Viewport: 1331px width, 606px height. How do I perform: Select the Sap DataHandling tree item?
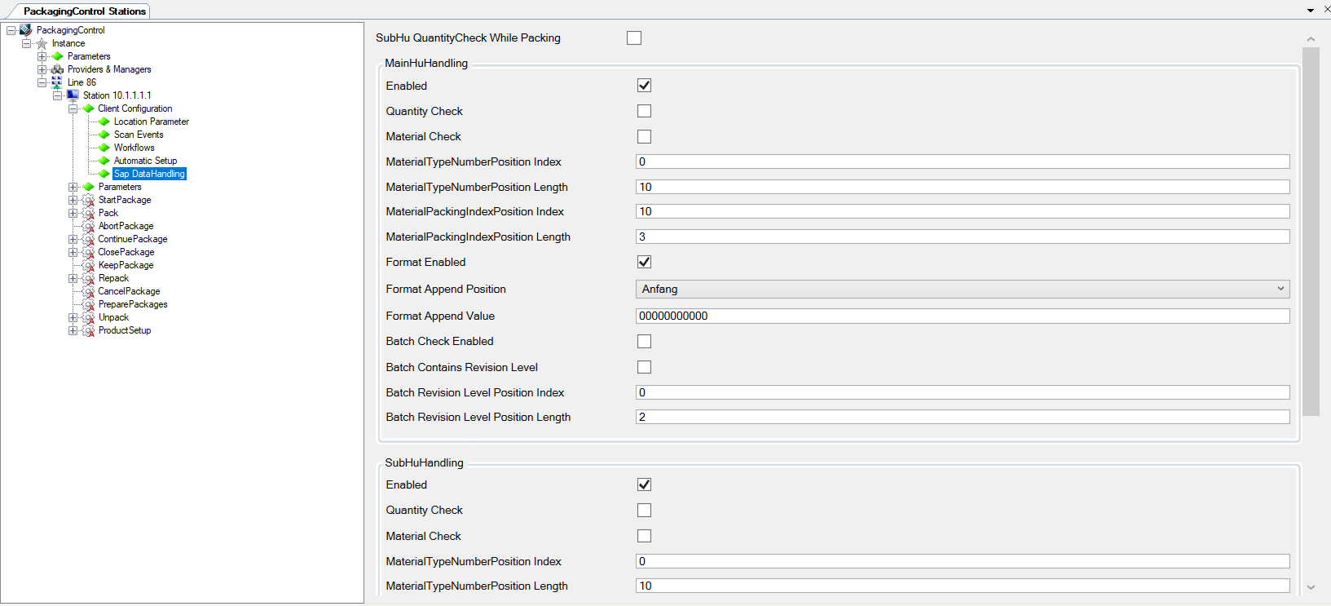(x=149, y=174)
